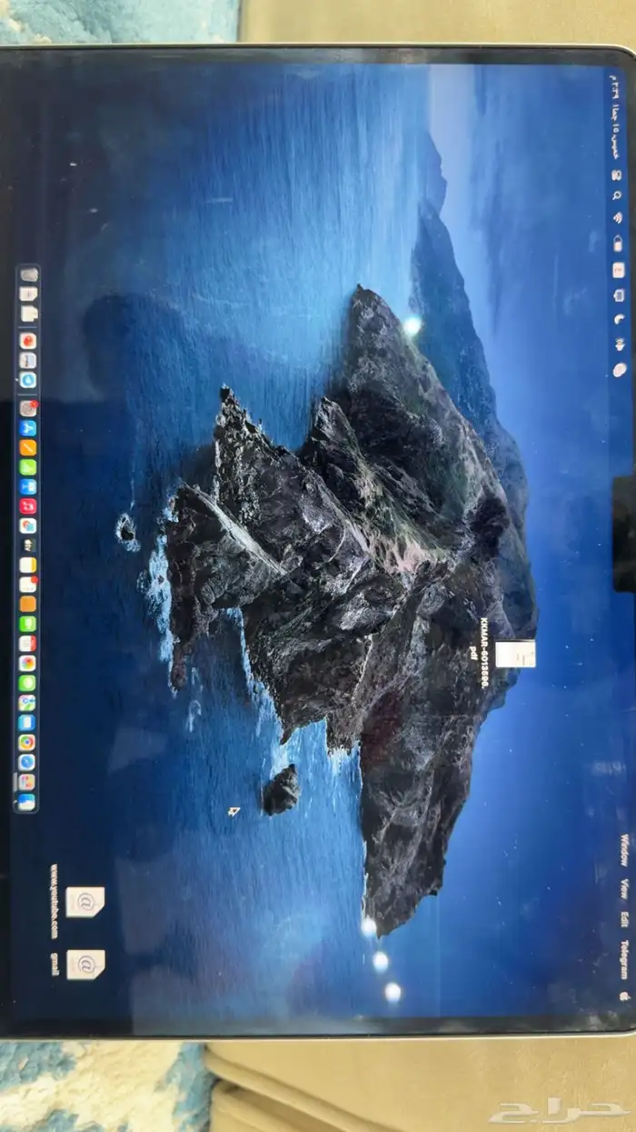Open Notes from the Dock
The image size is (636, 1132).
coord(28,565)
